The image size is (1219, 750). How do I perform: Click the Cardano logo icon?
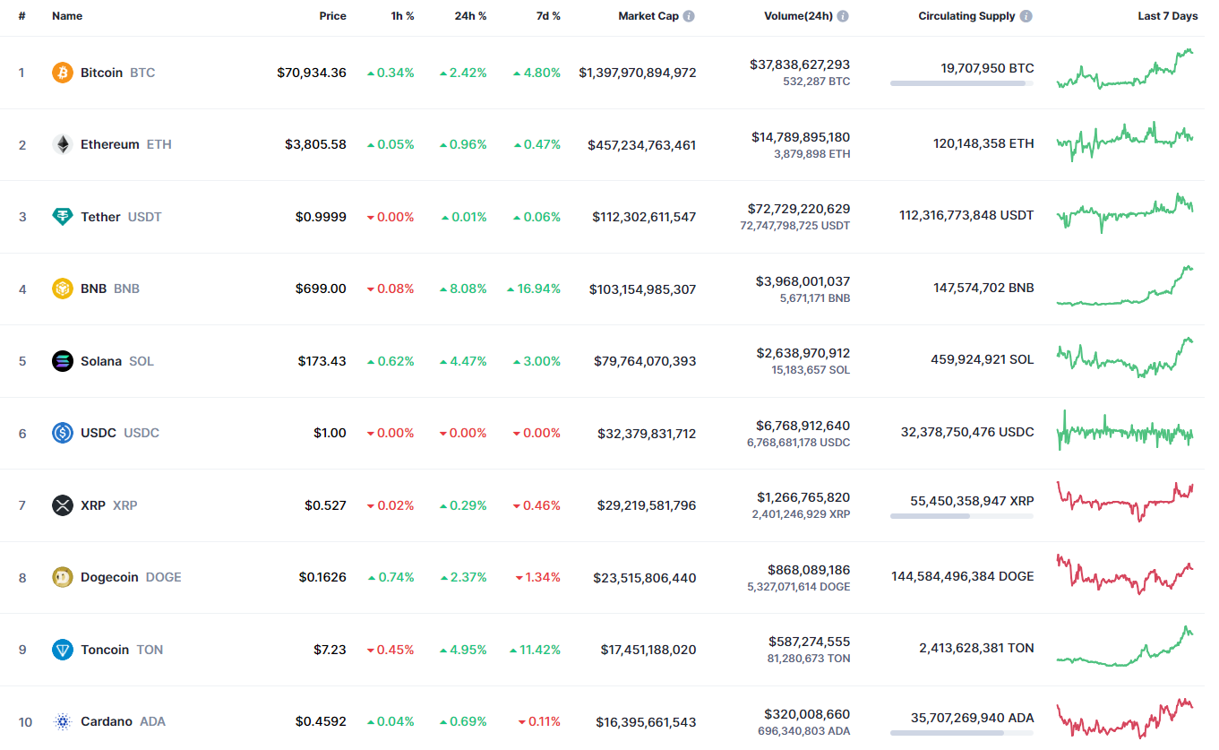(62, 721)
